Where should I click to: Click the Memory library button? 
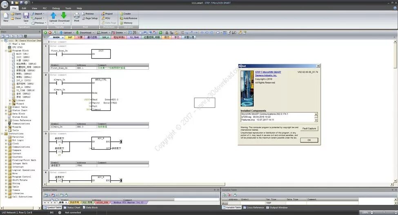(126, 23)
